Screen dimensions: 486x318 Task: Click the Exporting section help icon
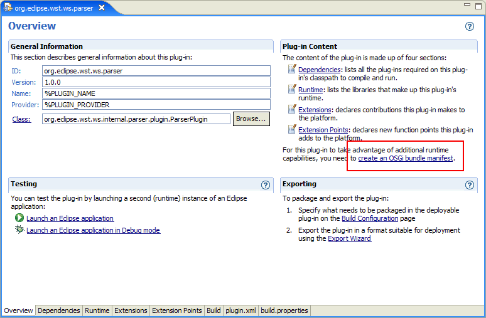[x=470, y=185]
